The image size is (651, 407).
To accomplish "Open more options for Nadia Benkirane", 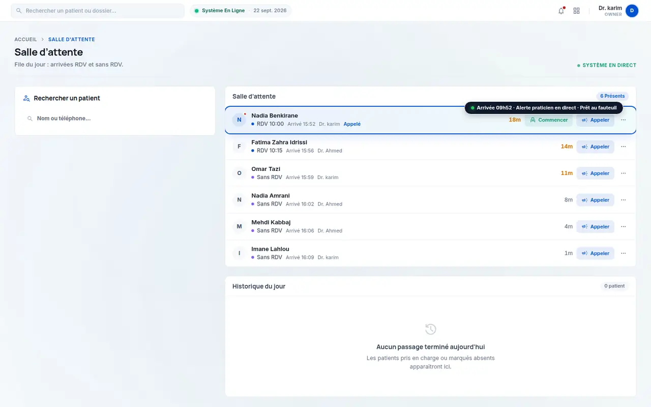I will [624, 120].
